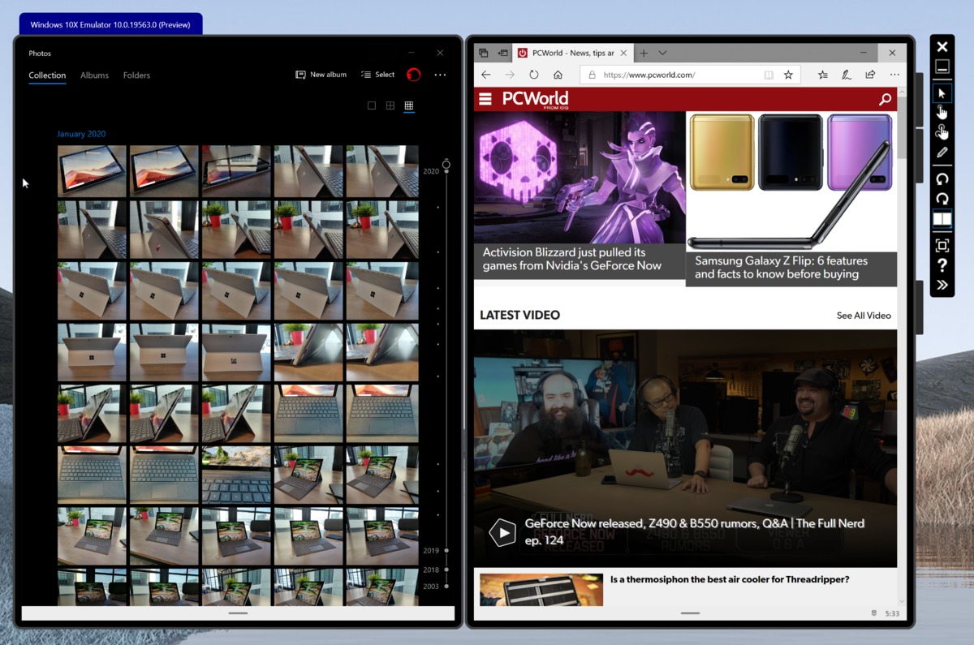Create a New album in Photos
The width and height of the screenshot is (974, 645).
coord(321,75)
